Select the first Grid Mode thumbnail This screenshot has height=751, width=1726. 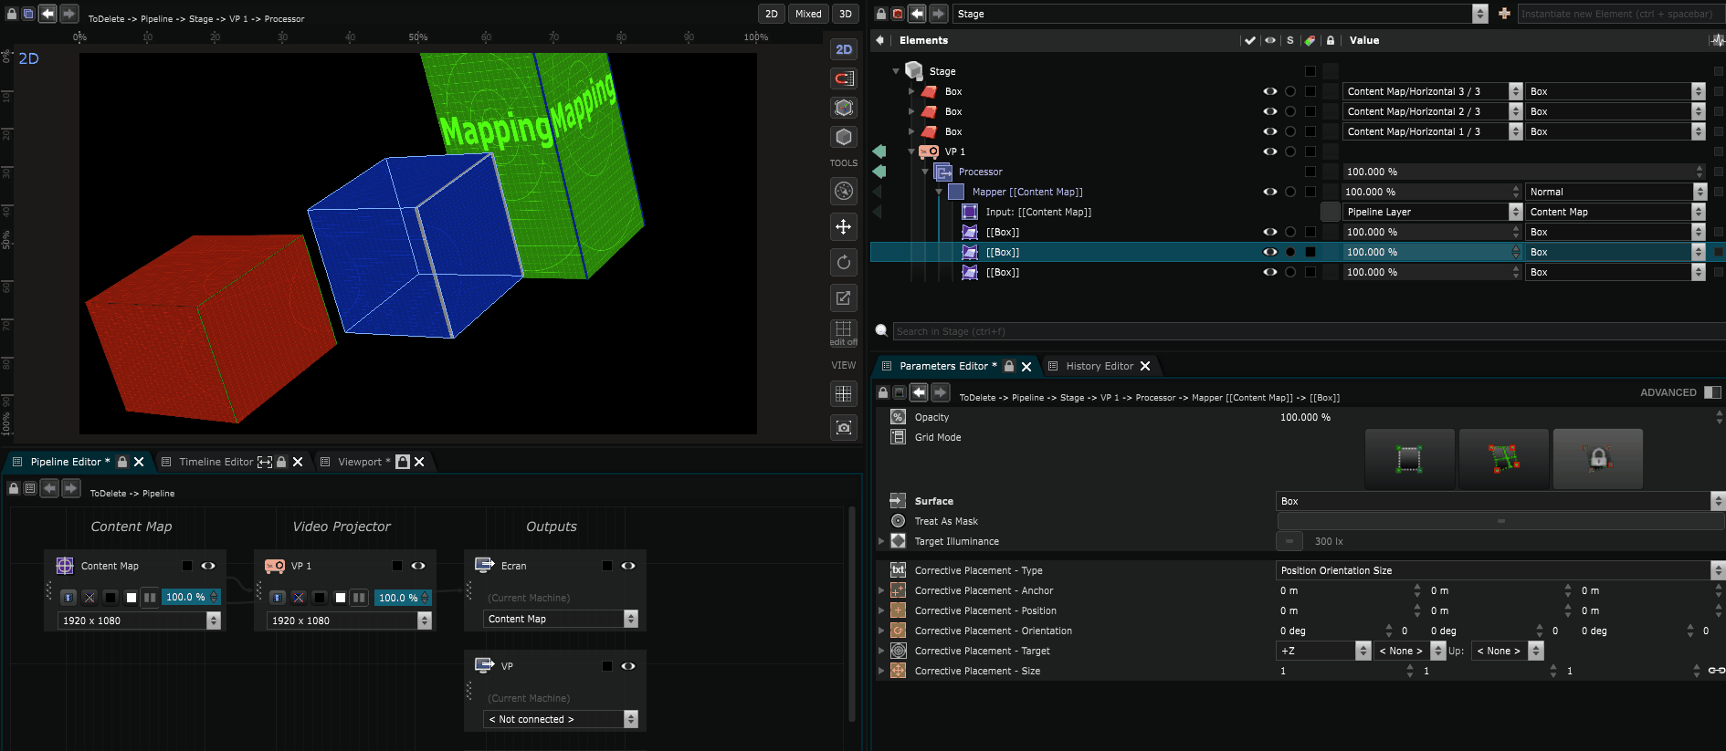[x=1409, y=459]
